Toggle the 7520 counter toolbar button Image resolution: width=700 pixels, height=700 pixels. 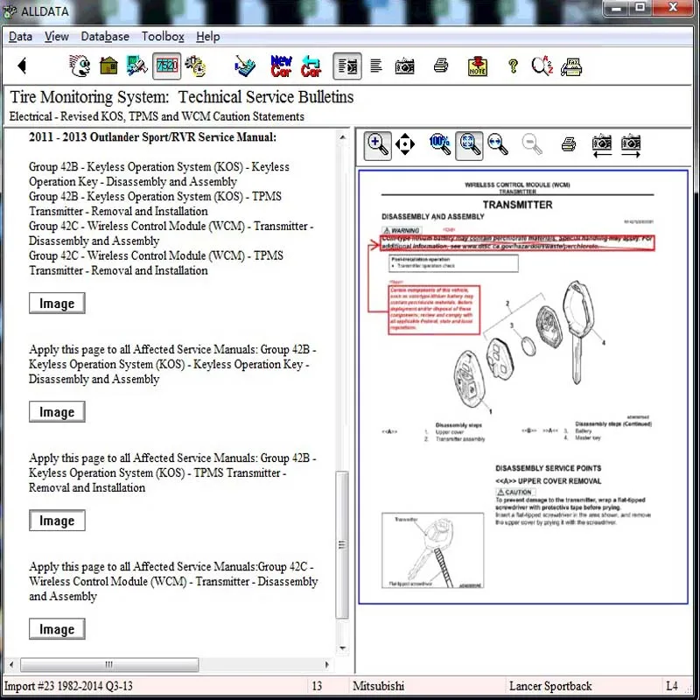[x=166, y=66]
